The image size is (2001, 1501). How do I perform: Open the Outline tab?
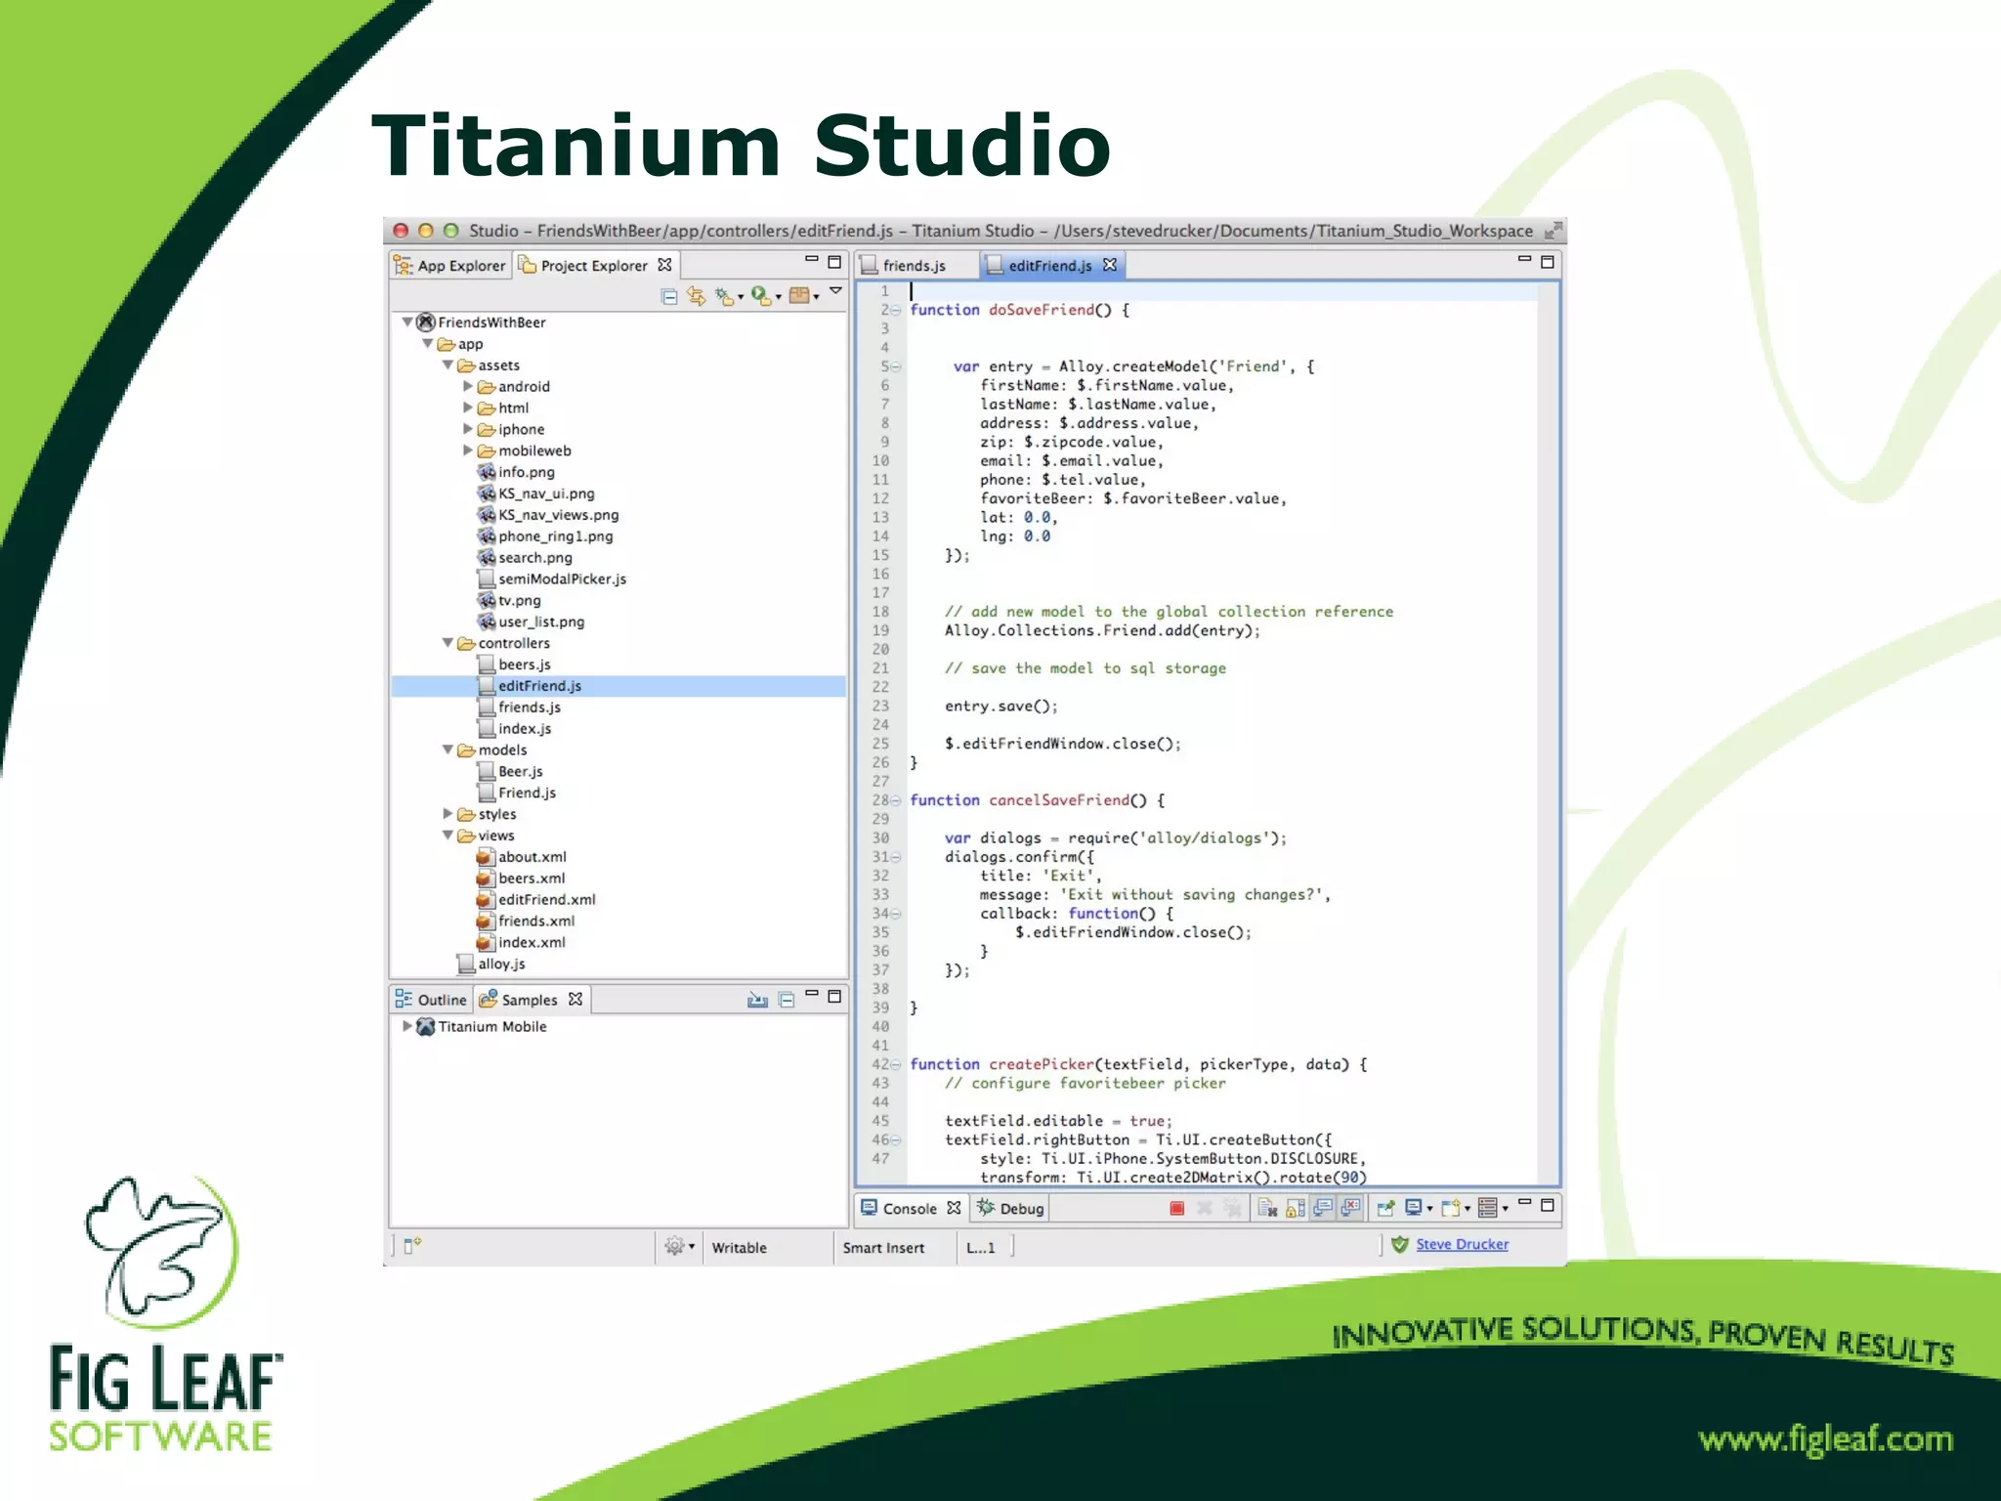tap(431, 1000)
